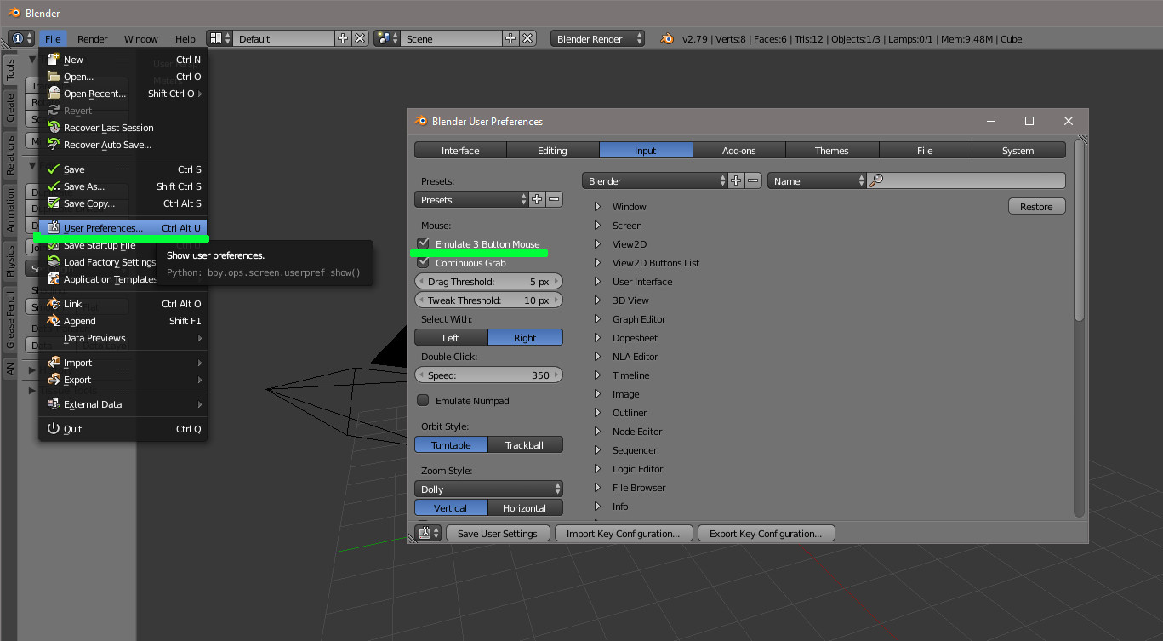Select with Right mouse button

click(x=525, y=338)
